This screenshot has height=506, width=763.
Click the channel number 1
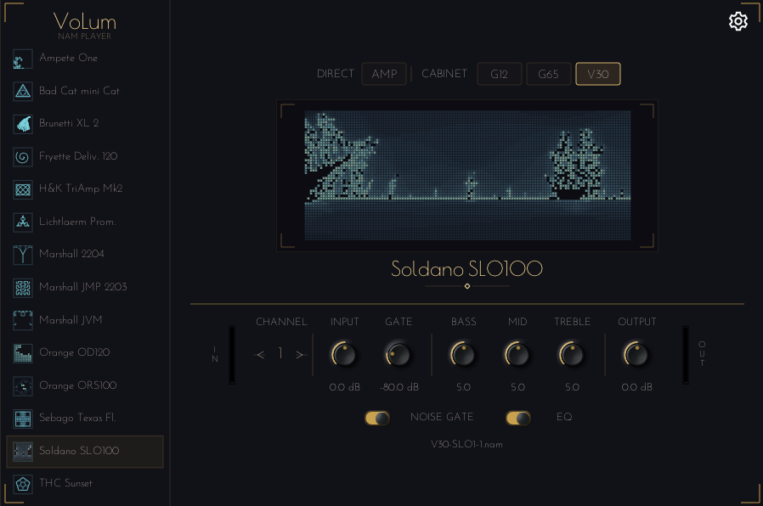point(280,353)
